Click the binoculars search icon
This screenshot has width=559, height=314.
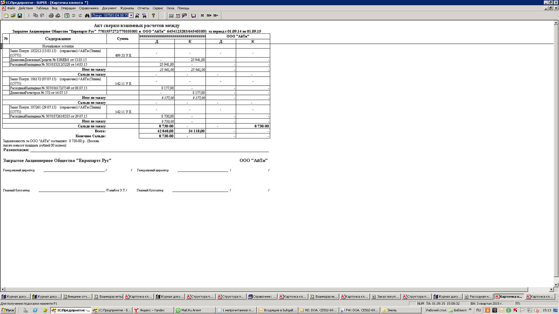pos(87,16)
